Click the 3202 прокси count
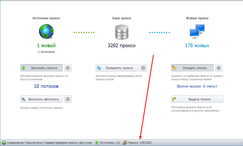This screenshot has width=243, height=146. (x=122, y=46)
